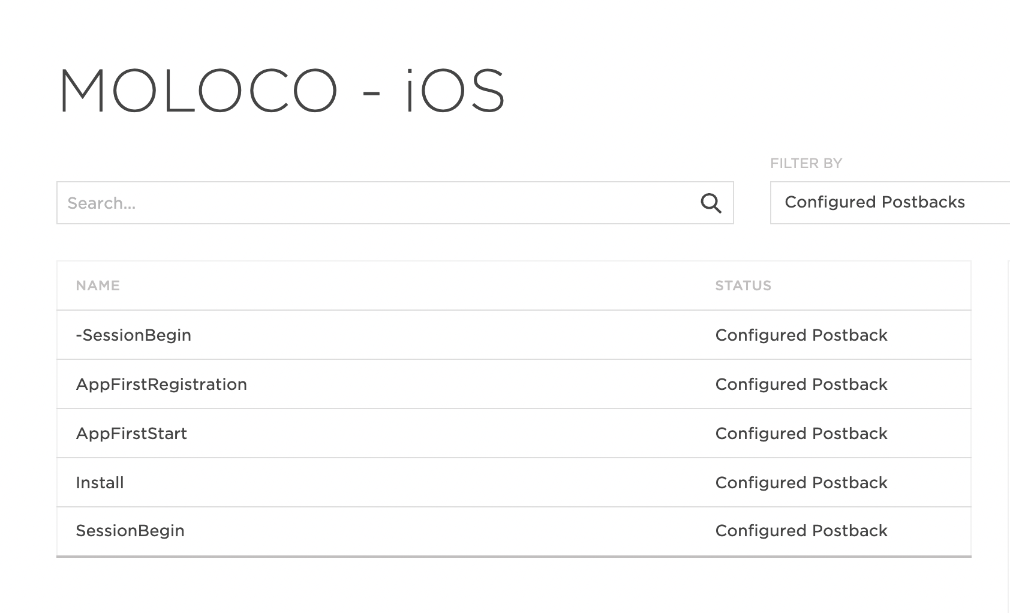
Task: Click the magnifying glass search icon
Action: click(711, 203)
